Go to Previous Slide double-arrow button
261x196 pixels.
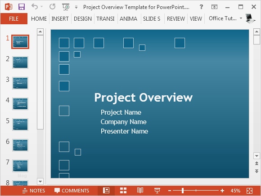click(256, 163)
